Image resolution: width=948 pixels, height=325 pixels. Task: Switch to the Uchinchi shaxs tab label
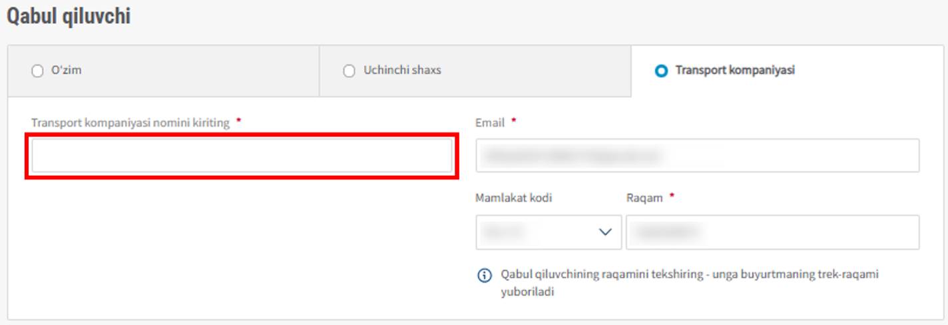click(x=402, y=71)
